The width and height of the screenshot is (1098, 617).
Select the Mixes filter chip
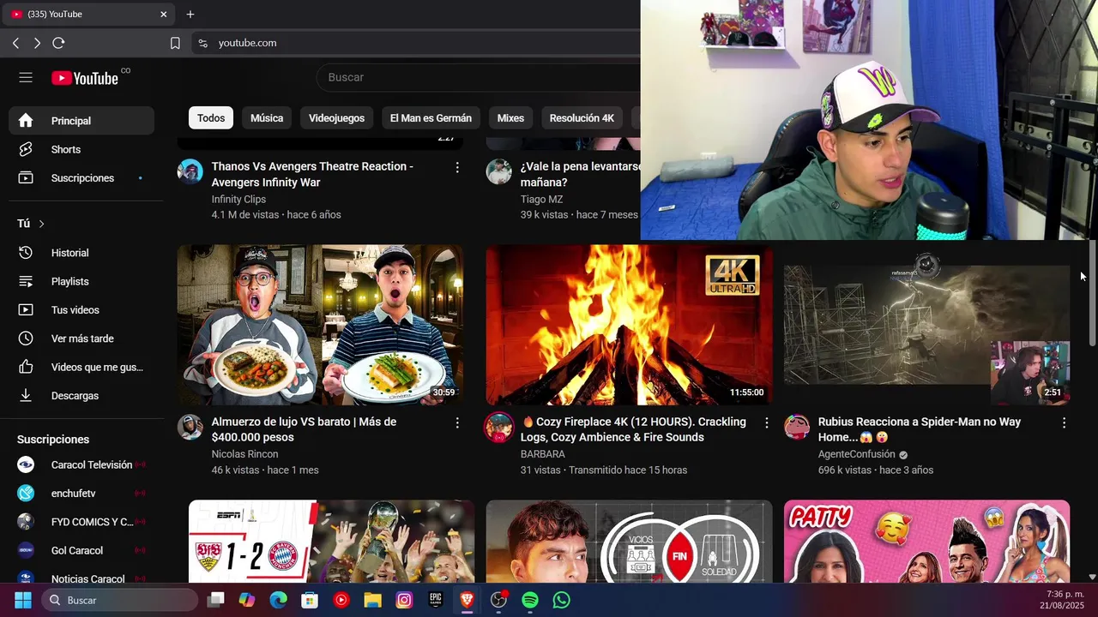click(x=510, y=118)
